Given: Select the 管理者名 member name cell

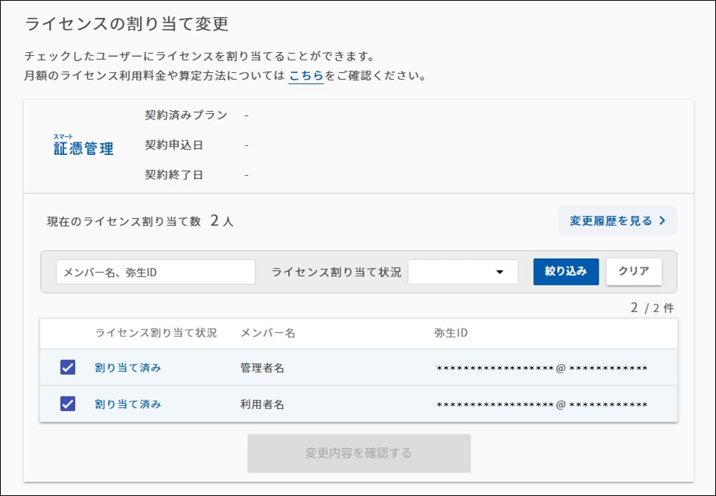Looking at the screenshot, I should [262, 368].
